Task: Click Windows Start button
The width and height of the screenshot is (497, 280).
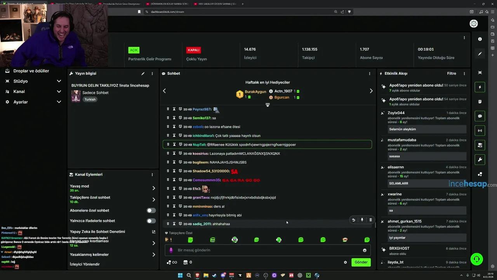Action: 180,275
